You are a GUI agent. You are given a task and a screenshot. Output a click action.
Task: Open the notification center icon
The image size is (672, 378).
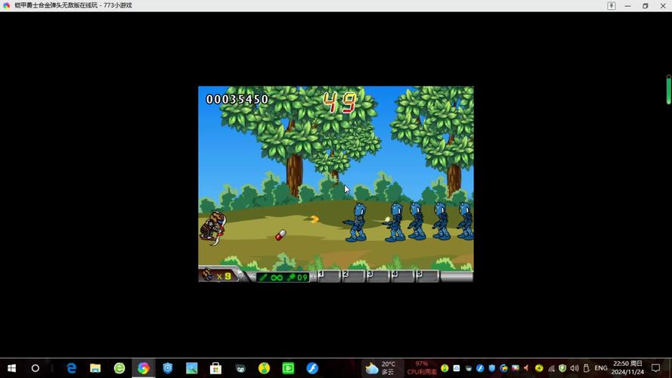coord(656,368)
